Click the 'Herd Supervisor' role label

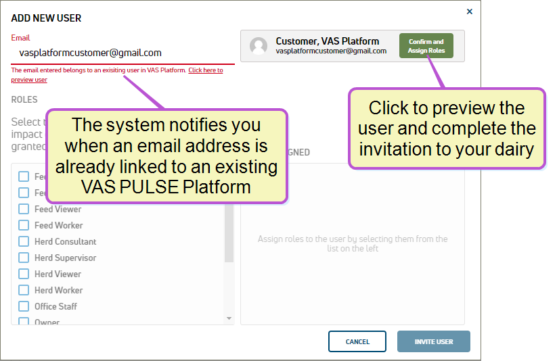click(66, 258)
